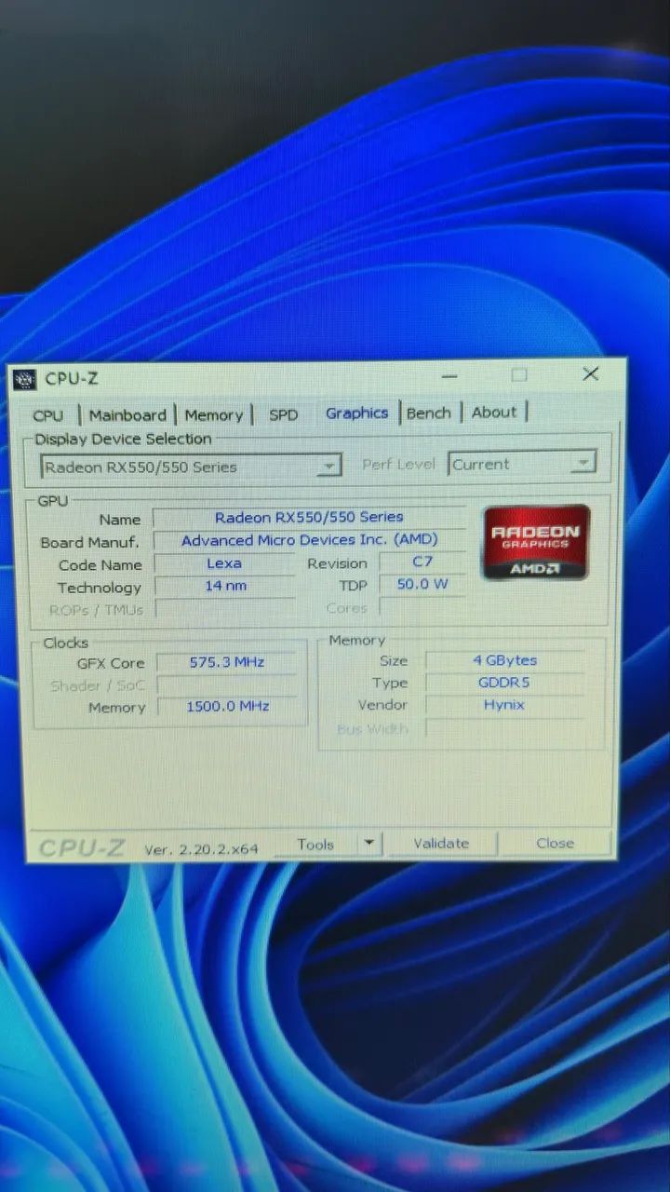Click the TDP value 50.0 W
Screen dimensions: 670x1192
422,585
